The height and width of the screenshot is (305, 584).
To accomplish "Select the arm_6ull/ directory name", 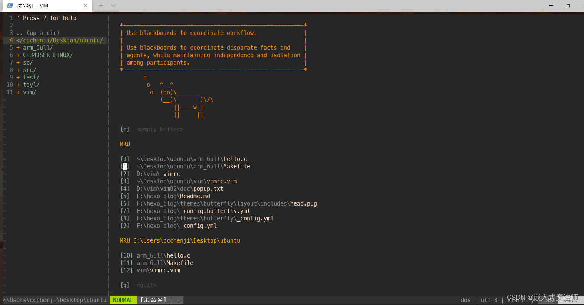I will 38,47.
